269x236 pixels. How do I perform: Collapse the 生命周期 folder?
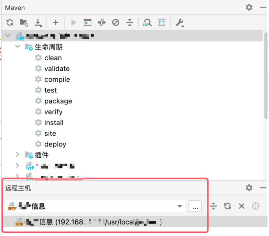tap(18, 46)
